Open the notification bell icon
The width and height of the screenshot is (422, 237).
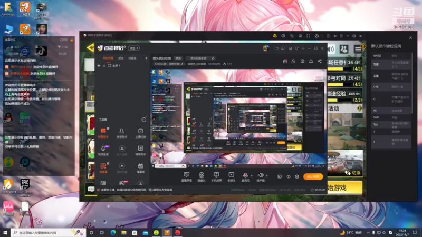[311, 61]
